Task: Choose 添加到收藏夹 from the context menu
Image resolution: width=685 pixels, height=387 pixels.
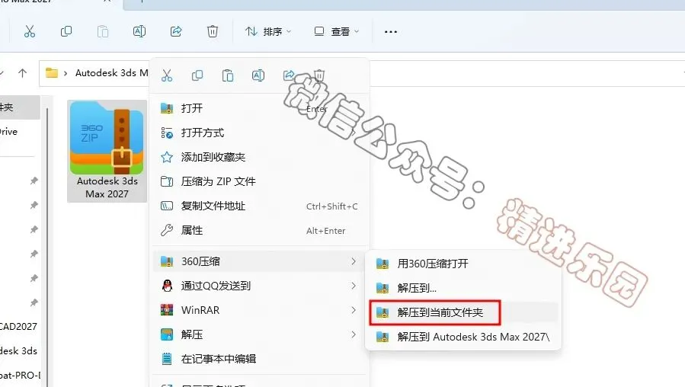Action: click(x=260, y=157)
